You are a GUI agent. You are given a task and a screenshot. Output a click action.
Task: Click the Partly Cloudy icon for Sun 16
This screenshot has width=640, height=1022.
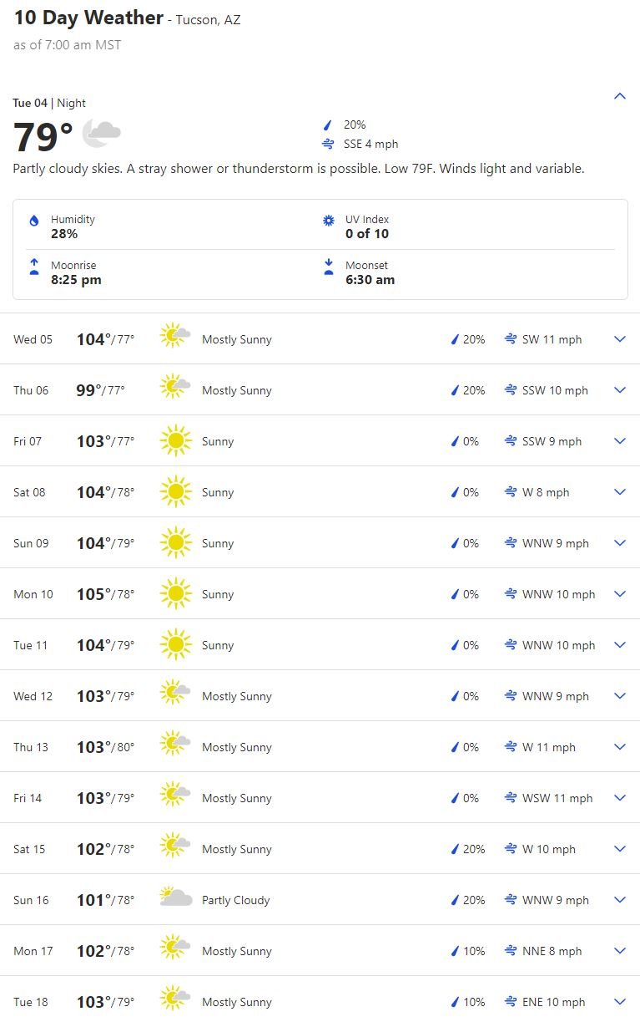pyautogui.click(x=176, y=898)
